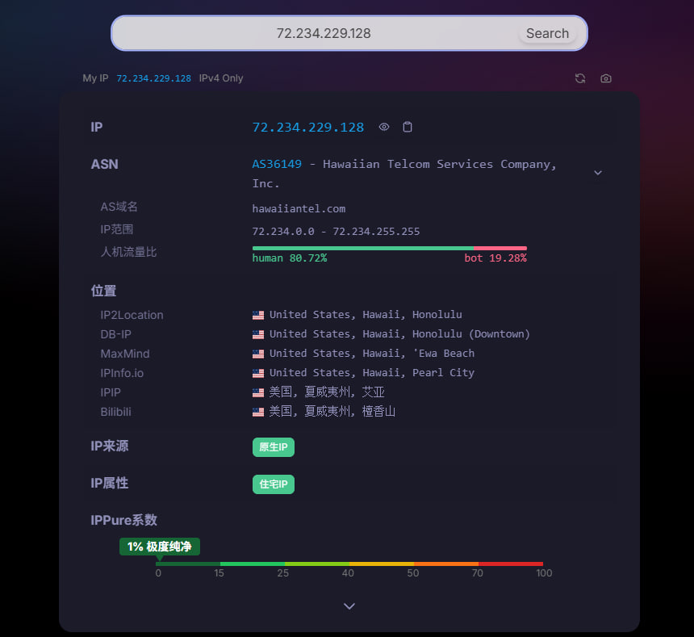Click the Search button

pyautogui.click(x=547, y=33)
